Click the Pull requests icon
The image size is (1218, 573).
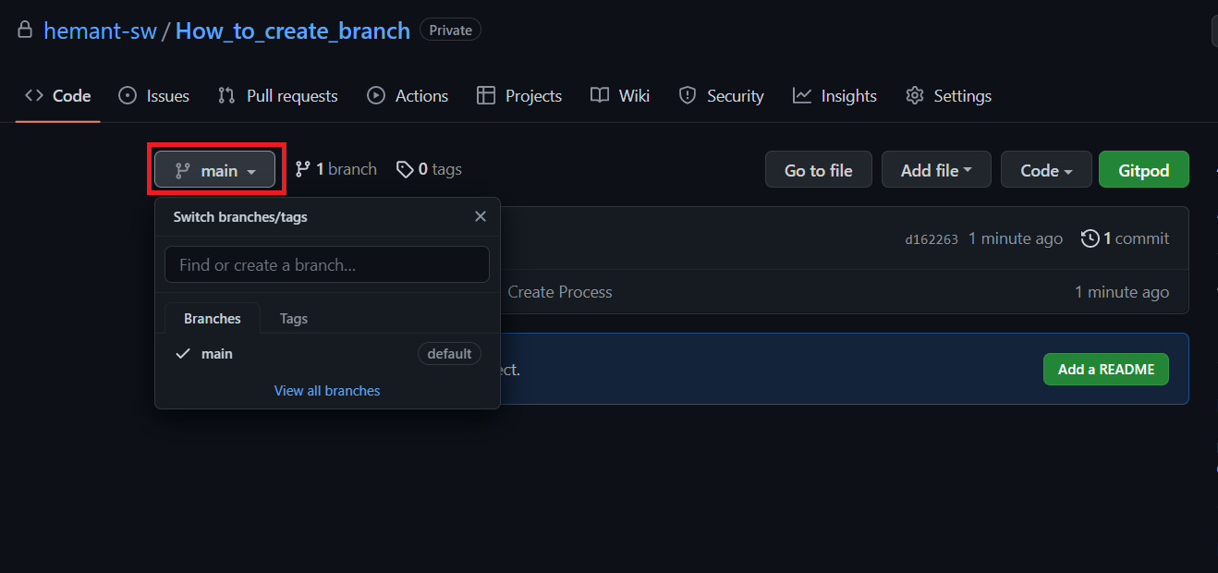click(x=226, y=95)
